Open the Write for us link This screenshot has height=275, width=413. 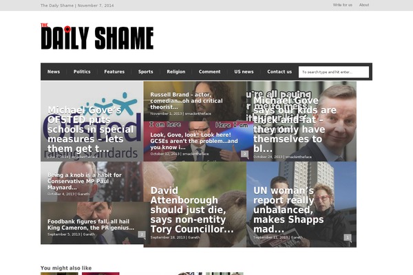click(x=342, y=5)
